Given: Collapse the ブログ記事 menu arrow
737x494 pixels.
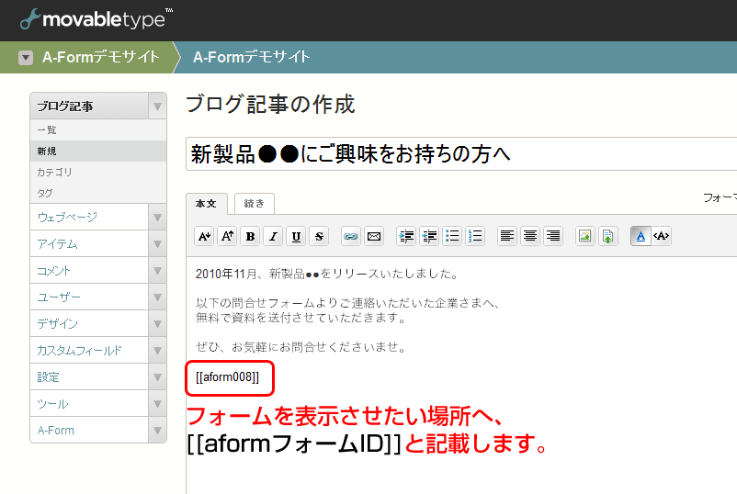Looking at the screenshot, I should [x=157, y=107].
